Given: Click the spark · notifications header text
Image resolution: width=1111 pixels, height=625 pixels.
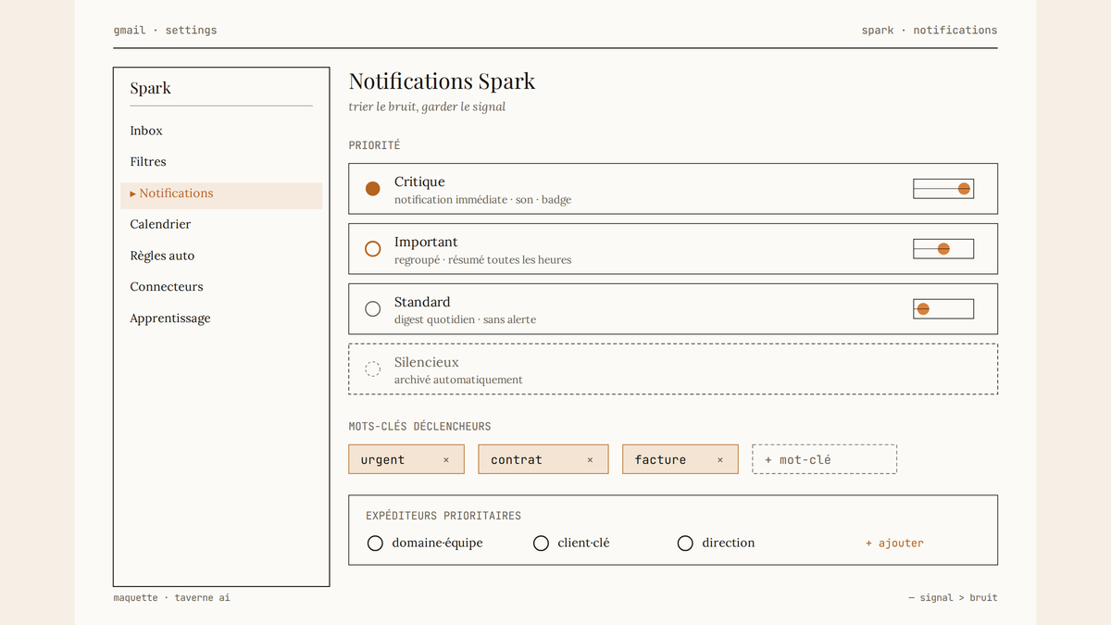Looking at the screenshot, I should (930, 31).
